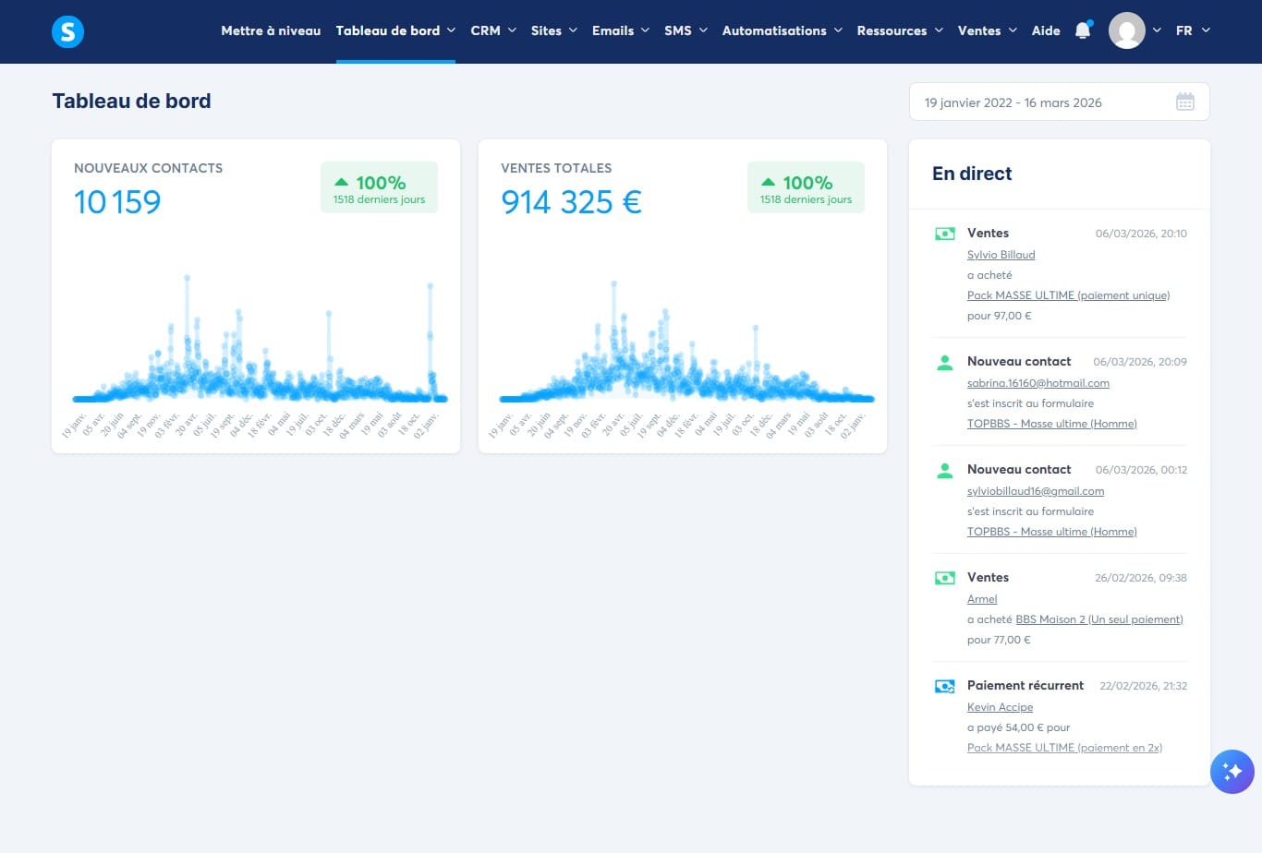Expand the CRM dropdown menu
Screen dimensions: 1262x853
(x=493, y=30)
